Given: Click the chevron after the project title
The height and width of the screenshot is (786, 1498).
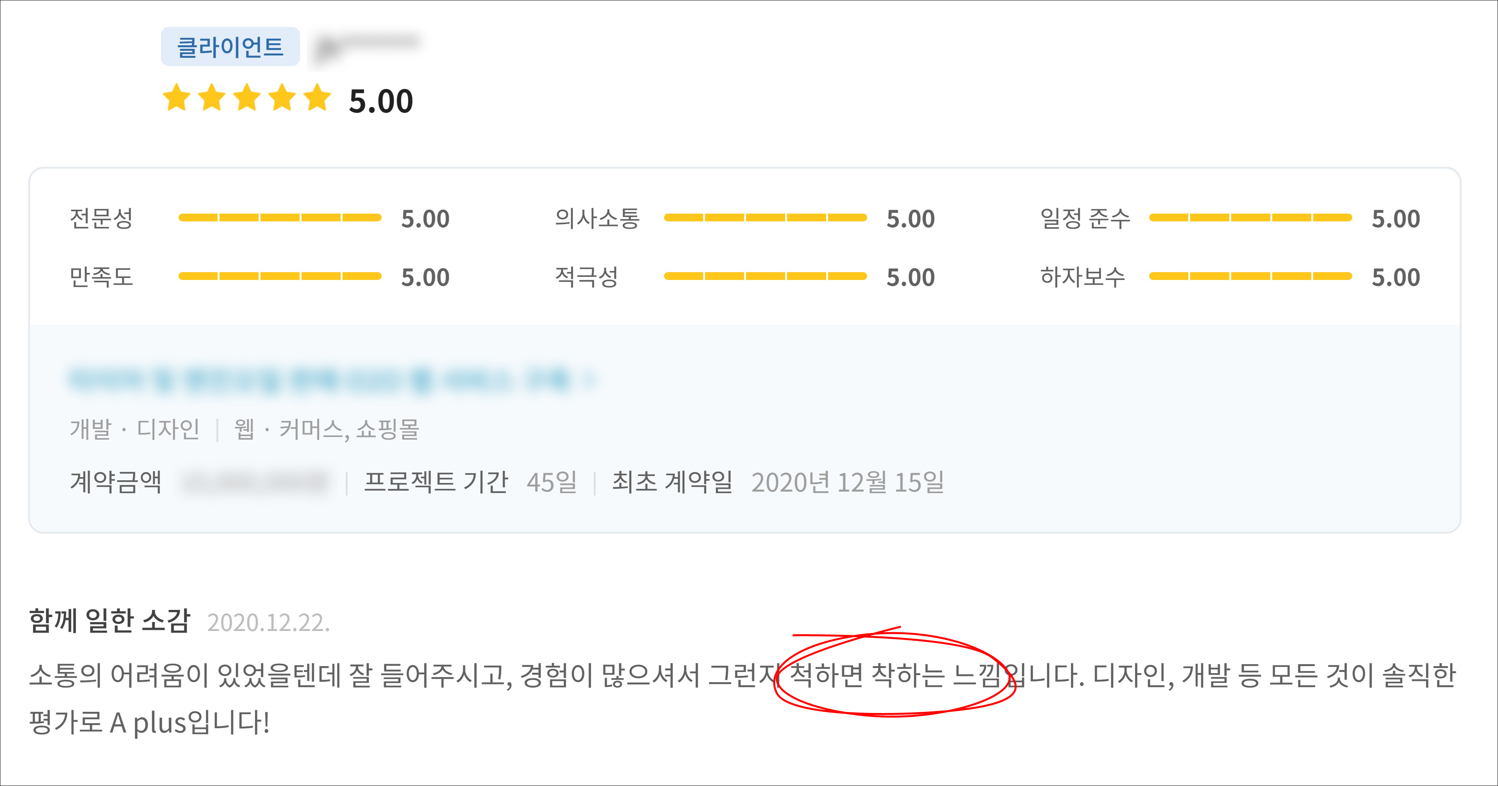Looking at the screenshot, I should point(590,380).
